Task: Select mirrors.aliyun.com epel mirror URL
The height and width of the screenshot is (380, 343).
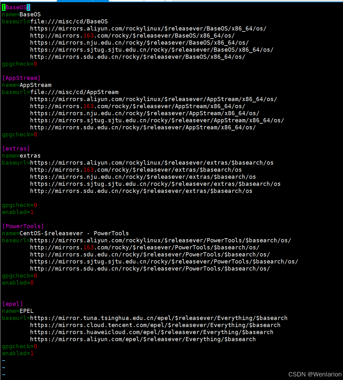Action: [143, 339]
